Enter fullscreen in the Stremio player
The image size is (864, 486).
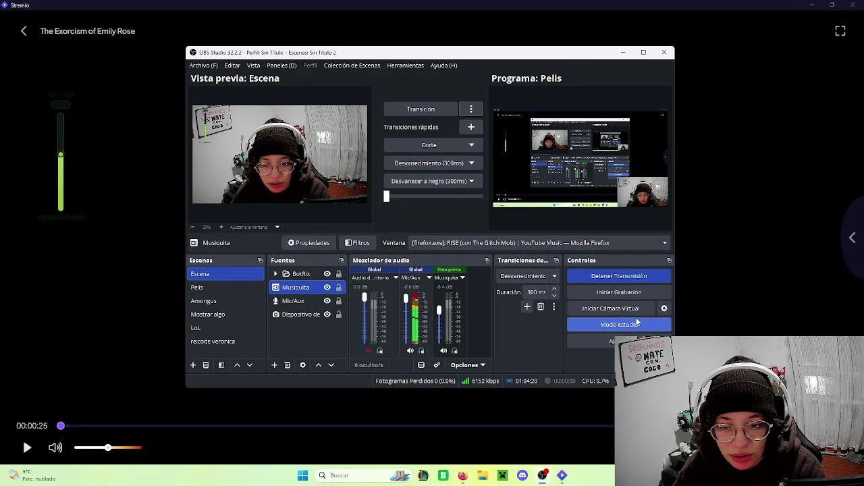[x=840, y=31]
